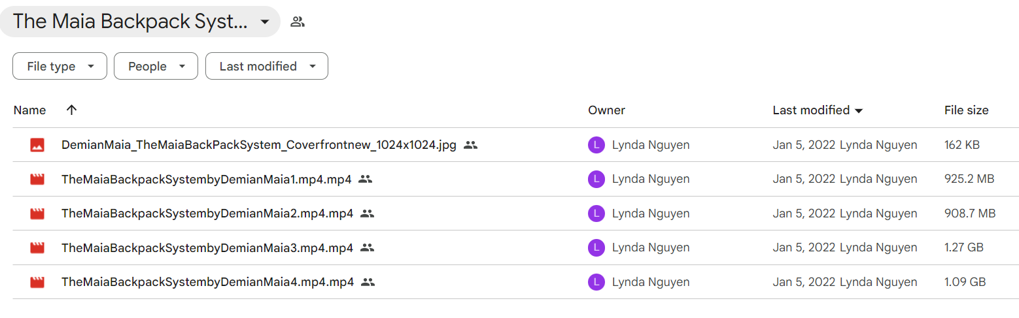Reverse sort direction with the up arrow
The image size is (1019, 318).
pyautogui.click(x=72, y=110)
